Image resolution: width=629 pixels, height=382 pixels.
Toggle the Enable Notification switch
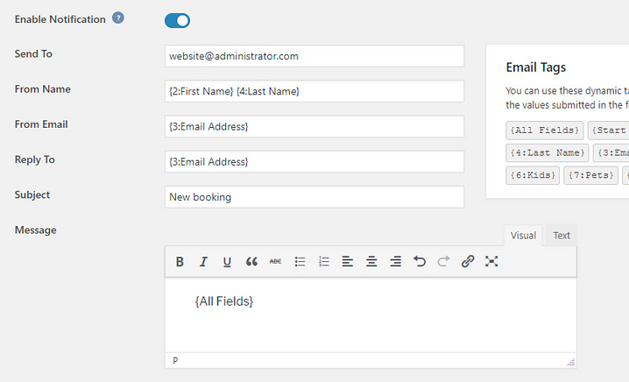point(177,20)
